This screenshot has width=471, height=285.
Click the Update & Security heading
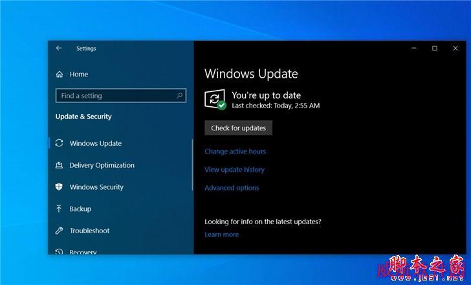83,117
